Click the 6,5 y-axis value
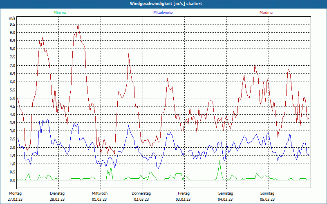This screenshot has height=204, width=327. click(x=13, y=74)
